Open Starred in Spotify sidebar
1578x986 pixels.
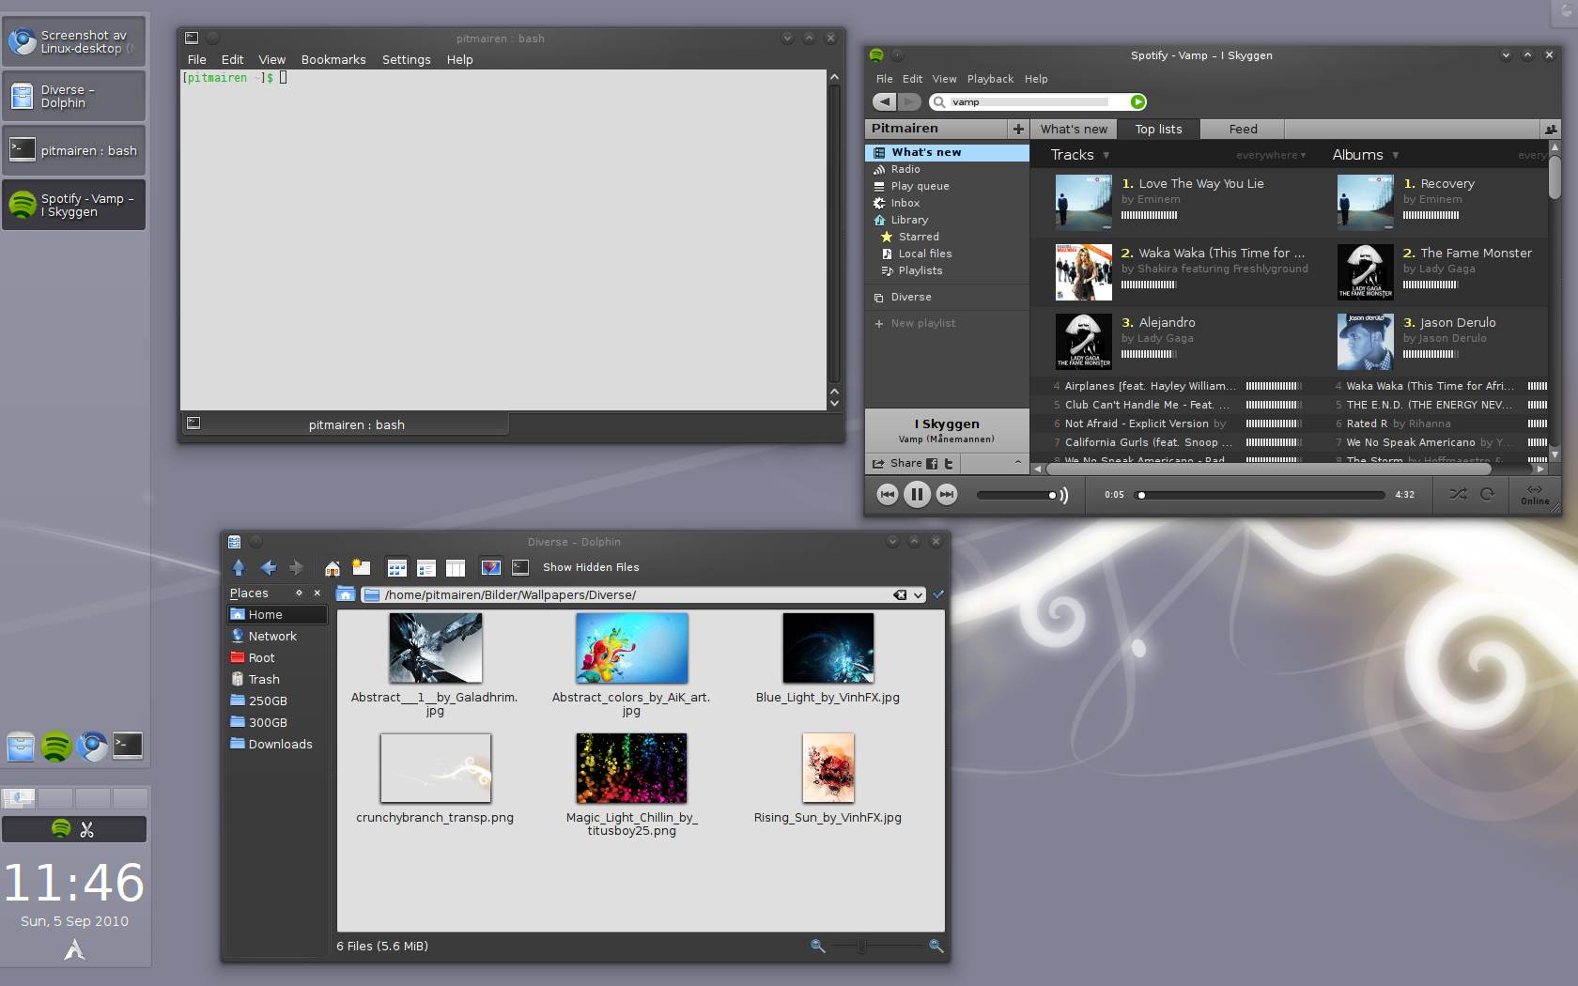click(947, 237)
